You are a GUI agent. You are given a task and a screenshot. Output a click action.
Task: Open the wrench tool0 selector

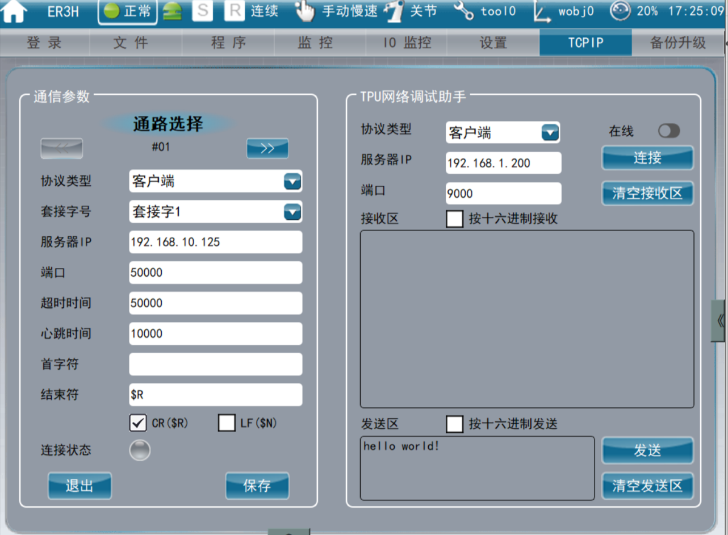pos(463,11)
